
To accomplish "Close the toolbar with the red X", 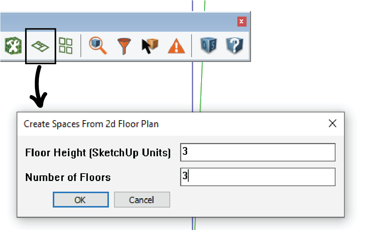I will pos(241,22).
